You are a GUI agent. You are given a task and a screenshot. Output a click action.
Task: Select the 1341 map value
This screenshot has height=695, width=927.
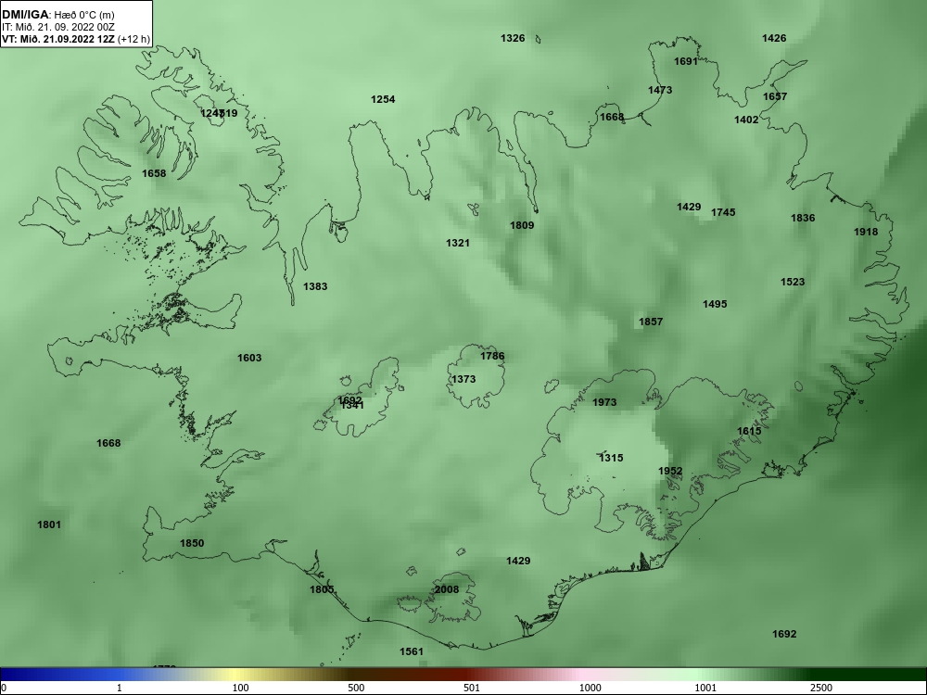pos(353,406)
